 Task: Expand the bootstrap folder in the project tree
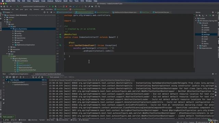(13, 31)
